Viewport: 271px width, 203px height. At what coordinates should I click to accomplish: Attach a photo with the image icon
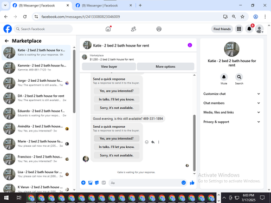pos(90,182)
